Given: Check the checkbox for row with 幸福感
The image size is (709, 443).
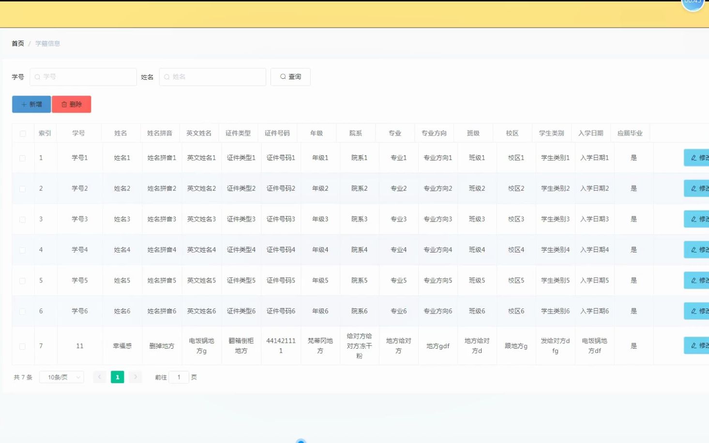Looking at the screenshot, I should 23,346.
